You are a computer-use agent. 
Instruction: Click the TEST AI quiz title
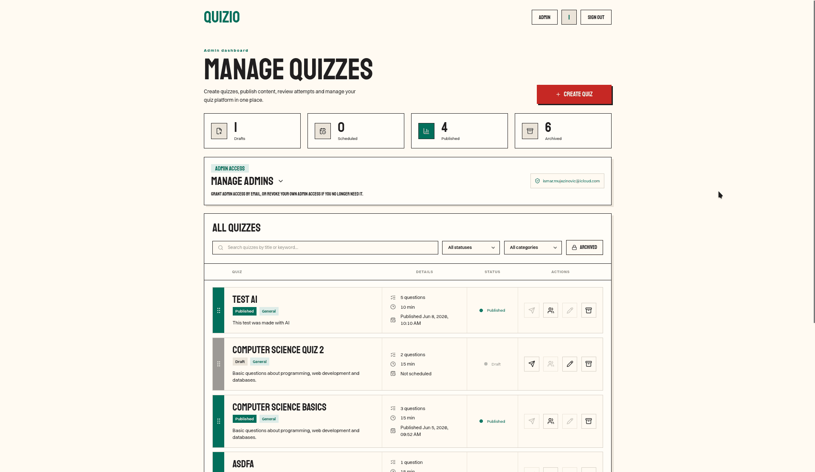tap(245, 299)
